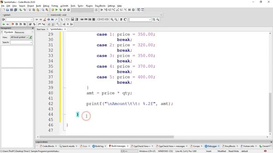The height and width of the screenshot is (153, 273).
Task: Click the Abort build icon
Action: (x=68, y=10)
